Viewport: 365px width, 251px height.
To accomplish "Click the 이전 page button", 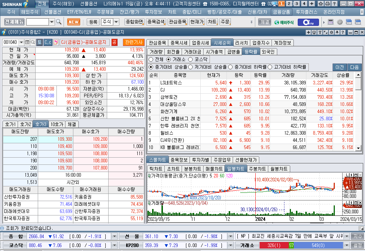I will 339,67.
